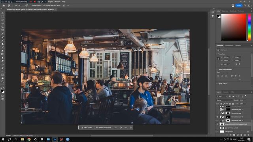The width and height of the screenshot is (253, 142).
Task: Toggle layer filtering switch on or off
Action: (245, 96)
